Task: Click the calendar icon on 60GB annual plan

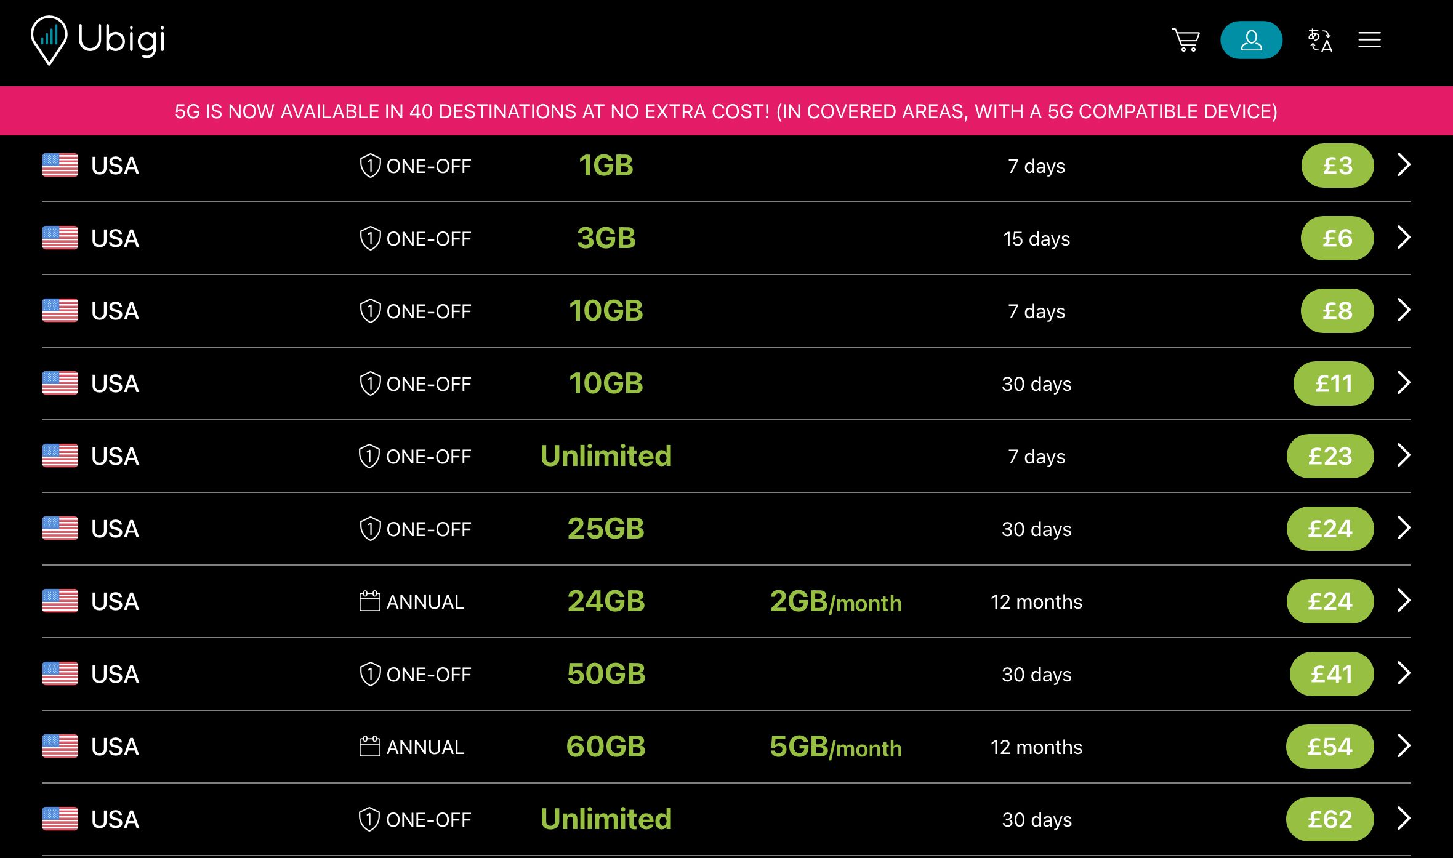Action: click(x=369, y=747)
